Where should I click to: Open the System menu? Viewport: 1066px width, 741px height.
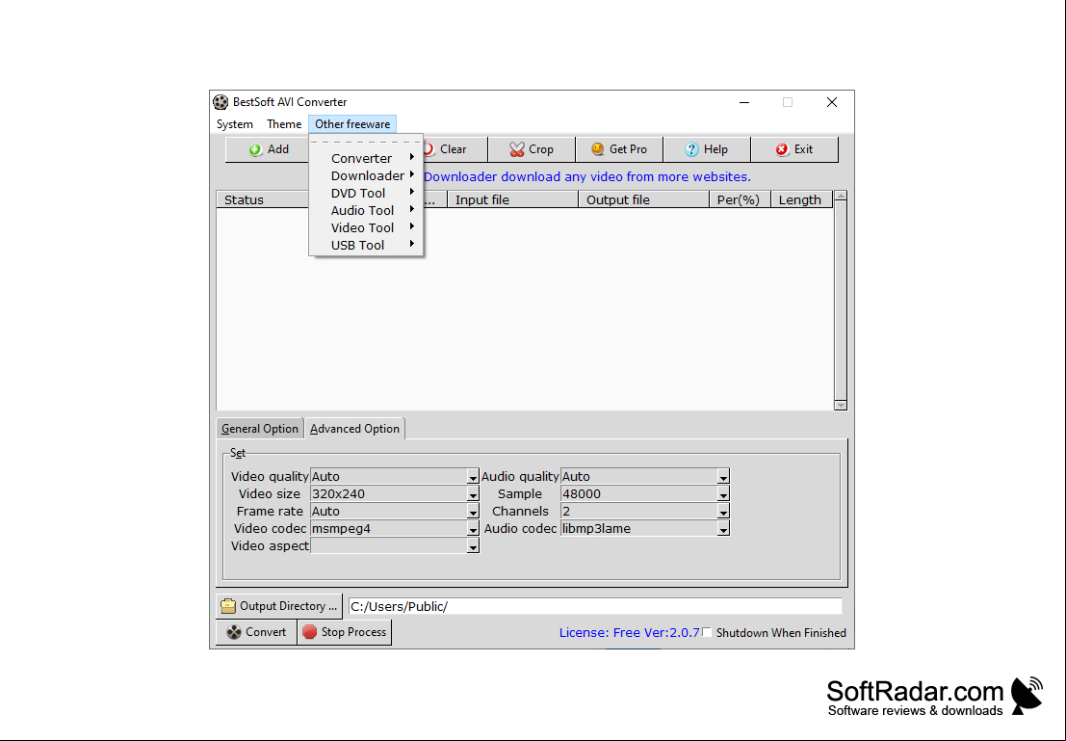click(235, 124)
